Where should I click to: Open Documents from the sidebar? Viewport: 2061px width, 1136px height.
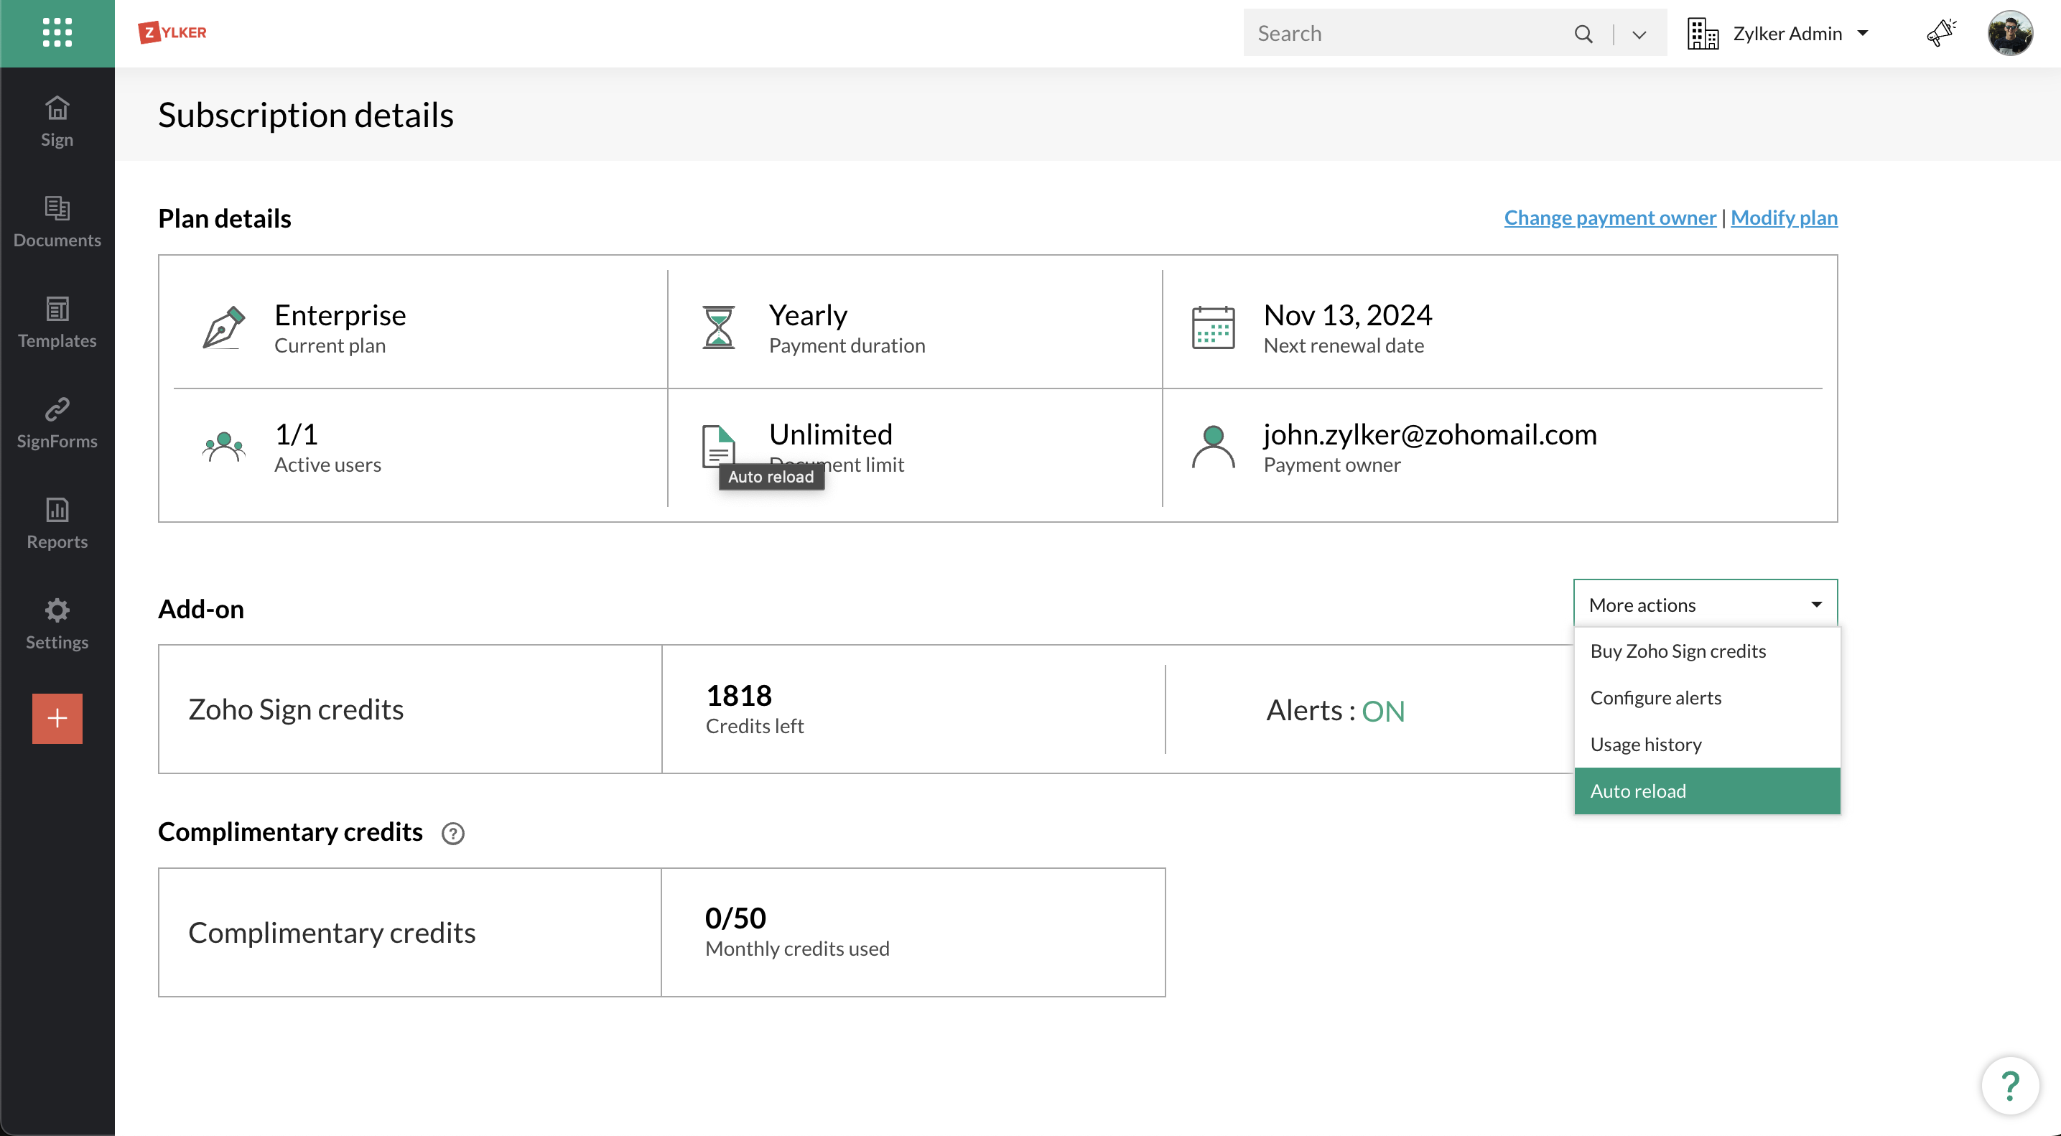[57, 222]
